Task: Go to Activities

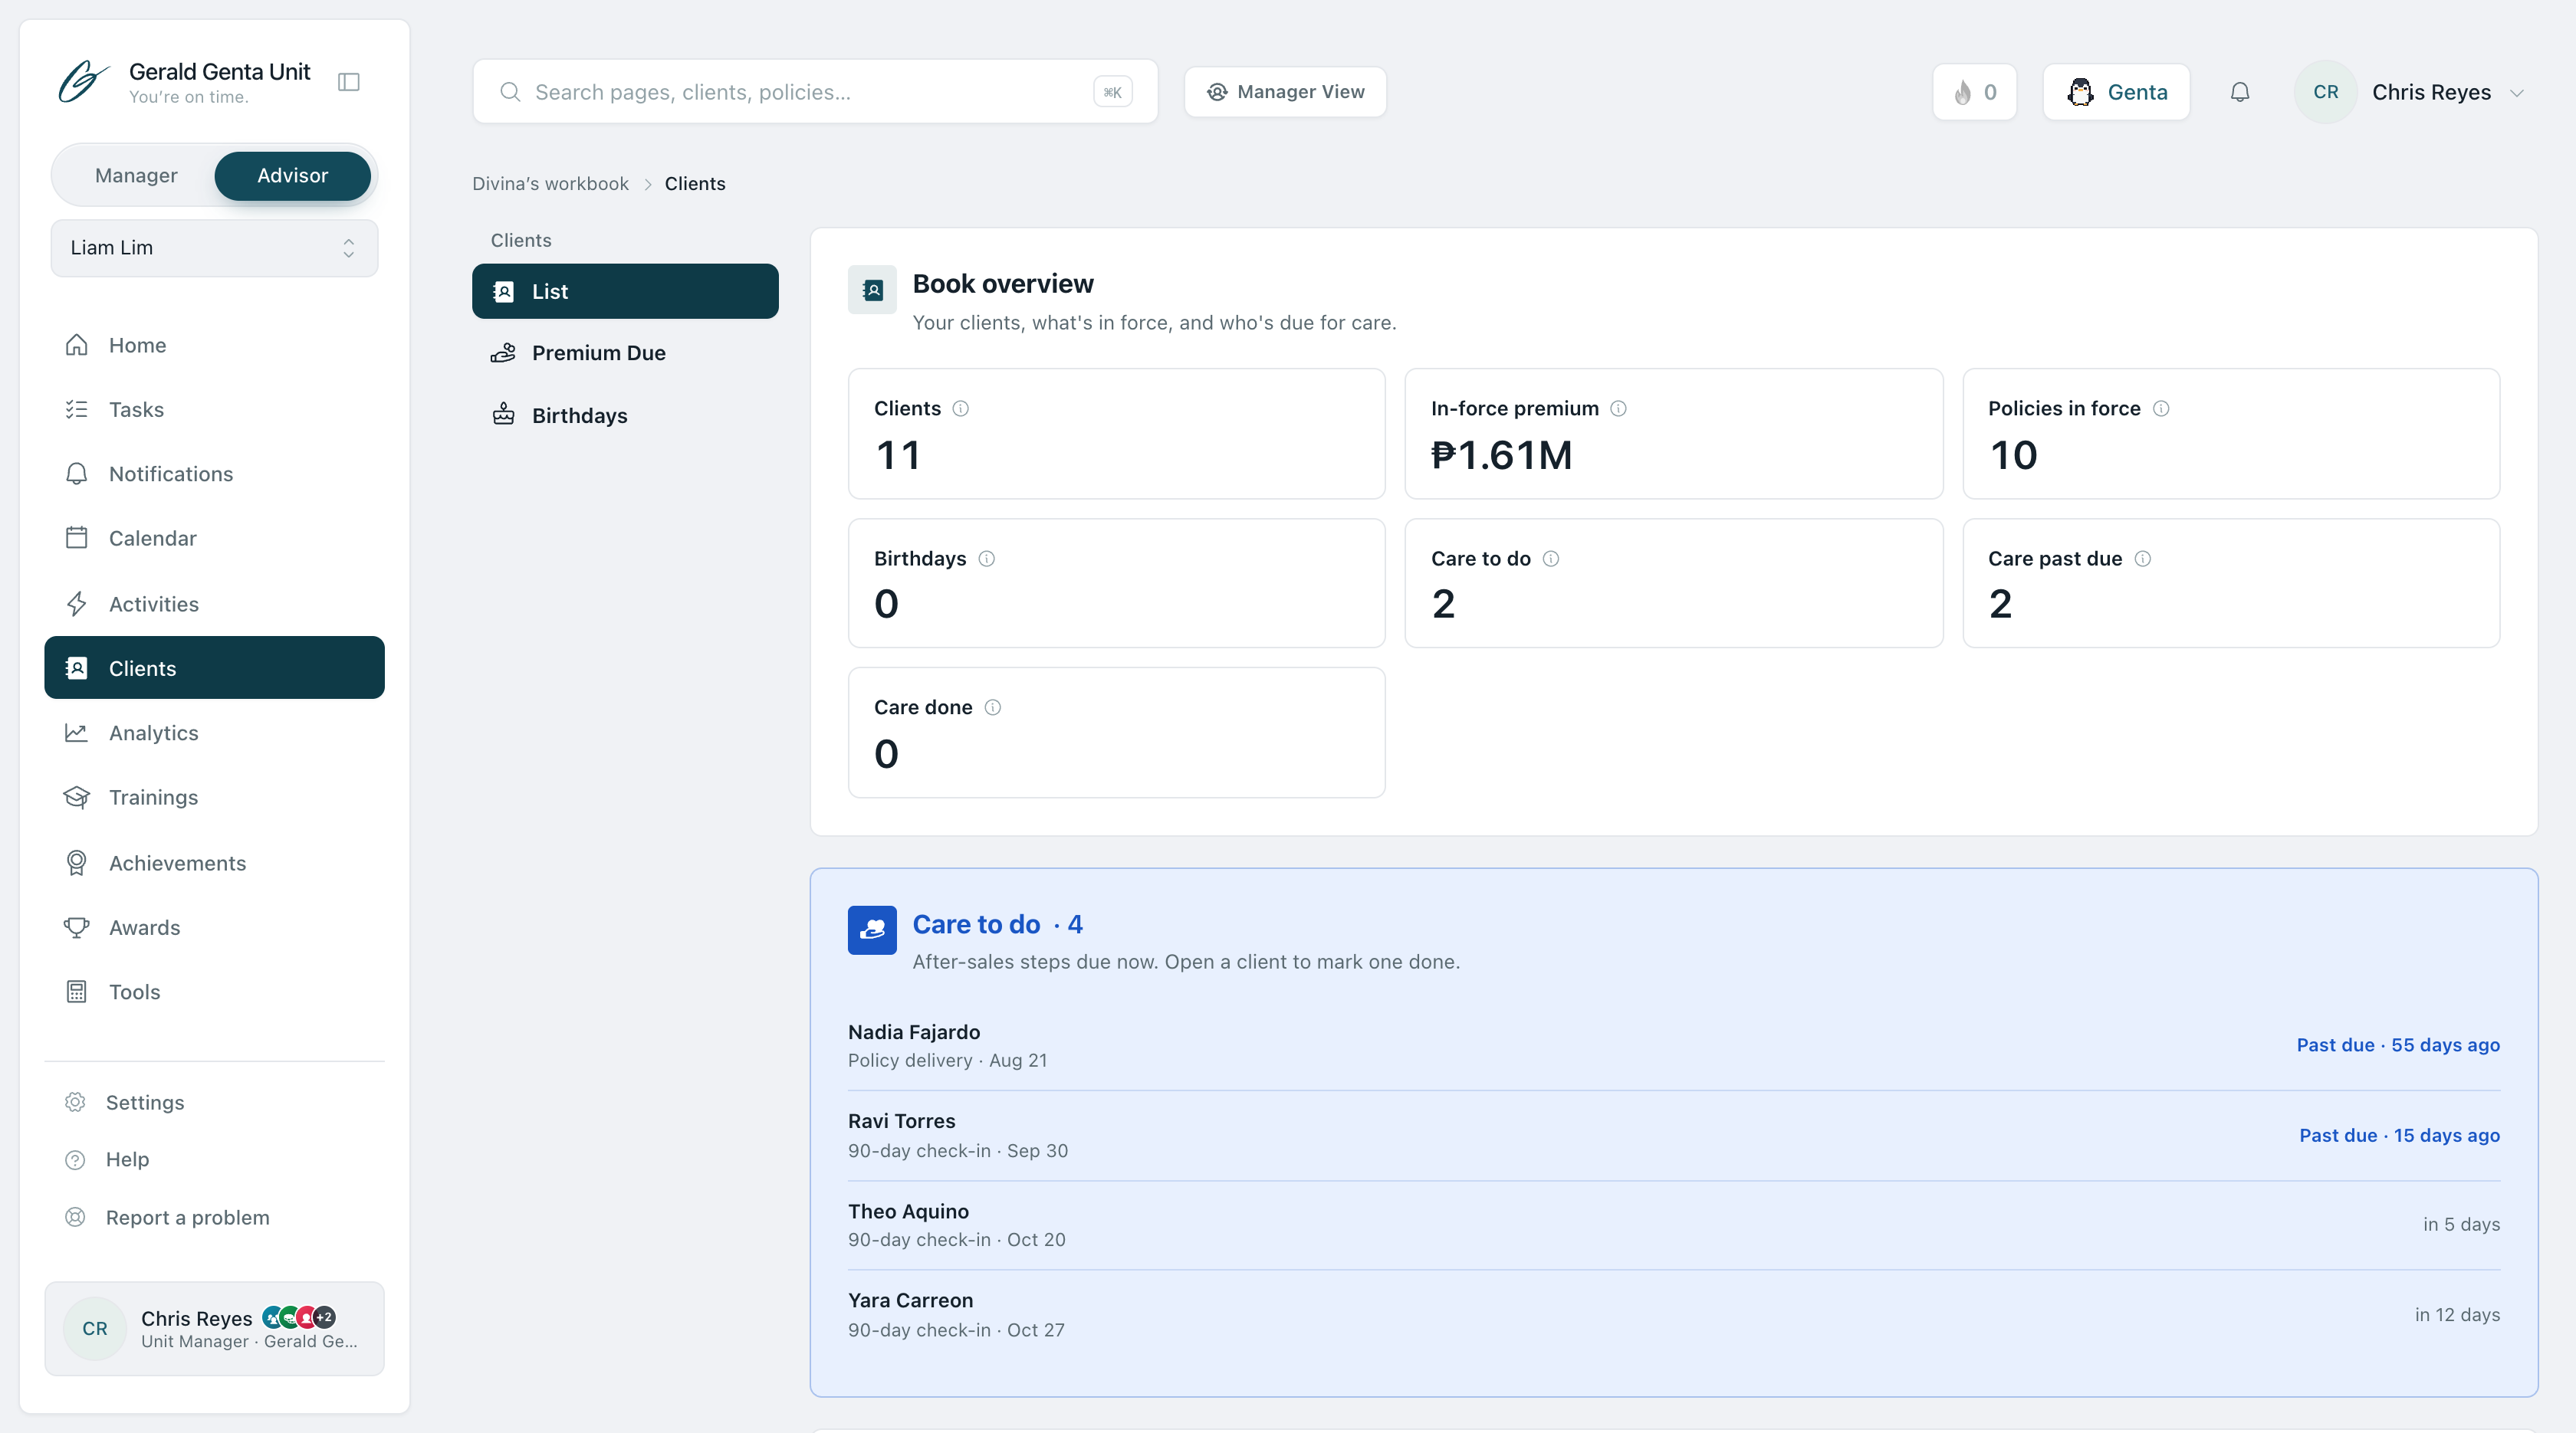Action: point(214,604)
